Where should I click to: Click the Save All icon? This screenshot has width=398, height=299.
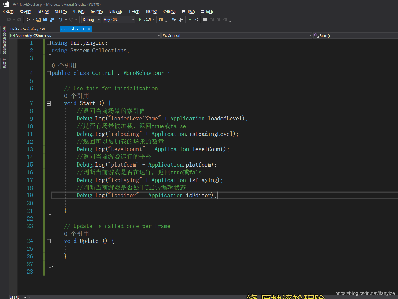coord(52,20)
